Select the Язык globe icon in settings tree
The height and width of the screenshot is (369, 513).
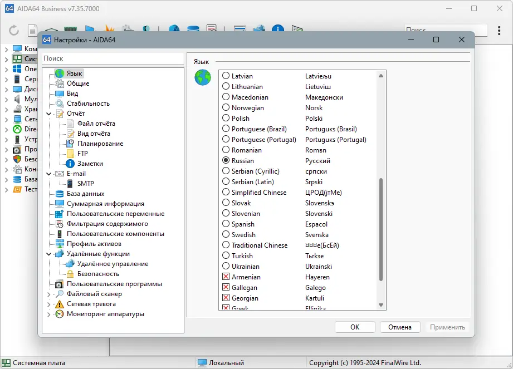[x=59, y=73]
